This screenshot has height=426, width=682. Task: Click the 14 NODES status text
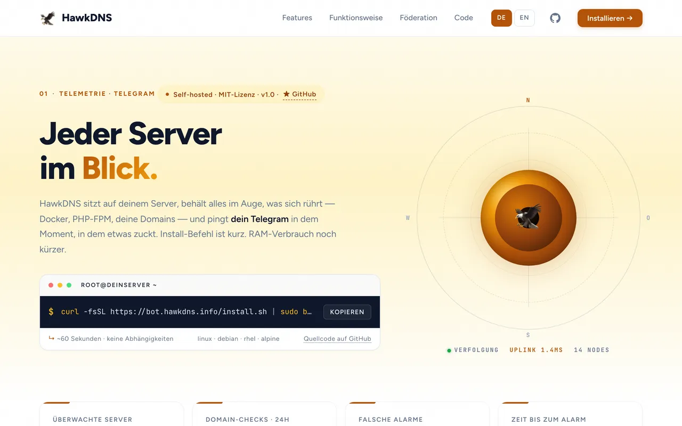[x=591, y=350]
